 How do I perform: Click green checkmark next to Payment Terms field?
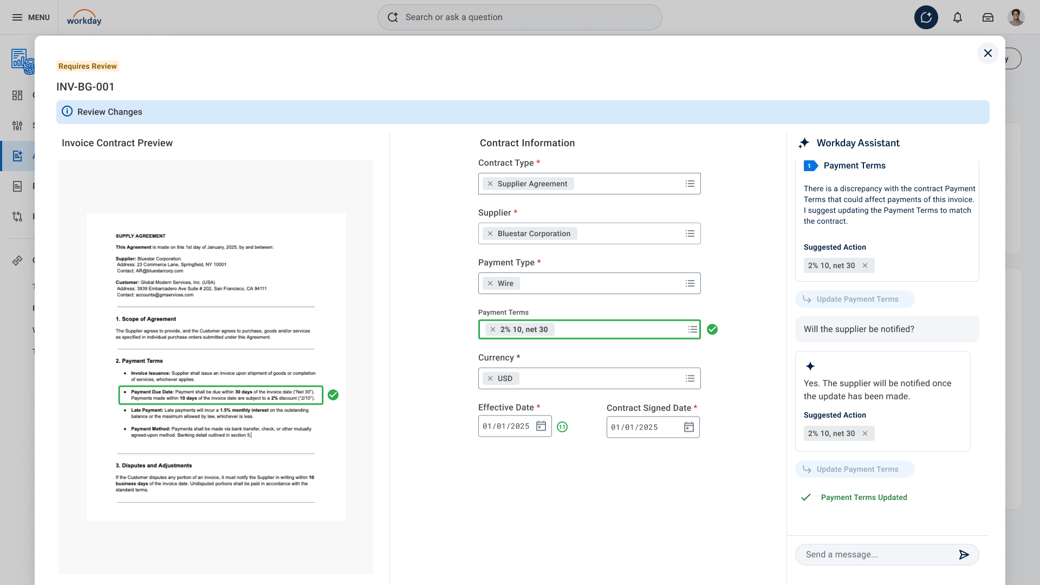pyautogui.click(x=712, y=329)
